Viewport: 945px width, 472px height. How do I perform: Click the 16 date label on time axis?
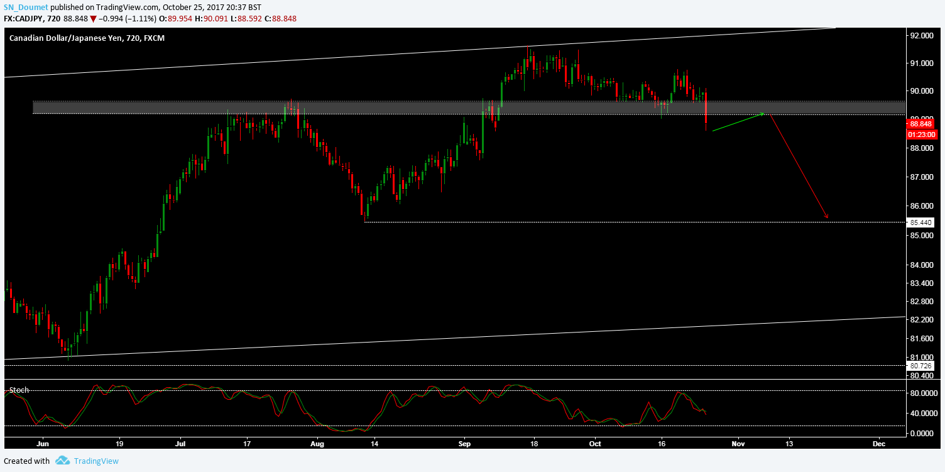(661, 444)
